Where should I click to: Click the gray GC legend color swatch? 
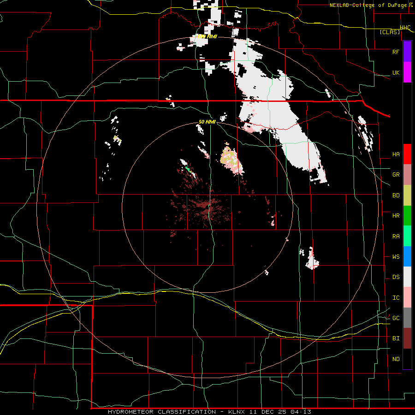tap(407, 318)
